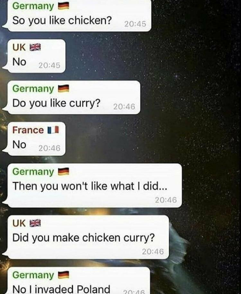
Task: Click the 20:45 timestamp on chicken message
Action: click(x=135, y=24)
